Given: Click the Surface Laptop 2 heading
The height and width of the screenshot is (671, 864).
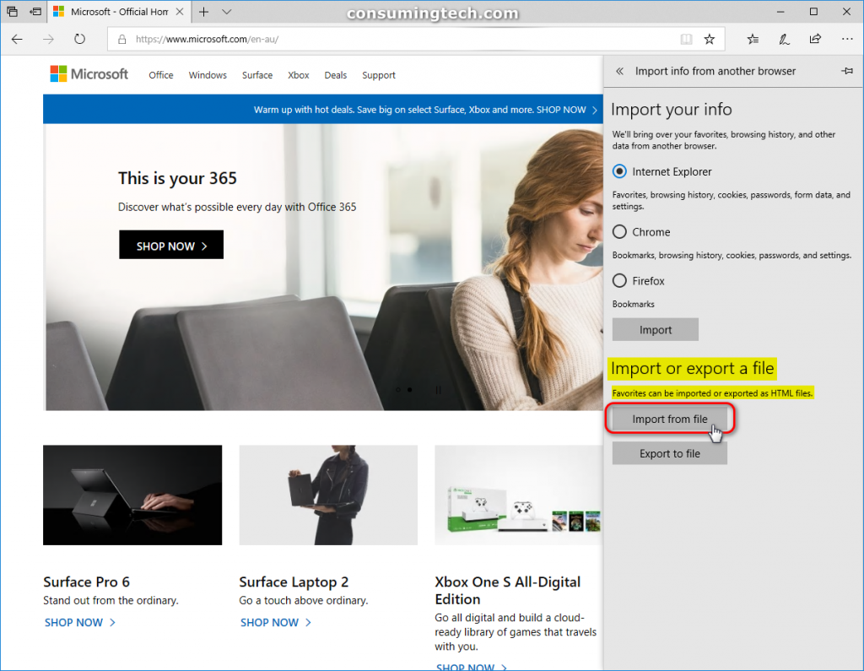Looking at the screenshot, I should tap(294, 582).
